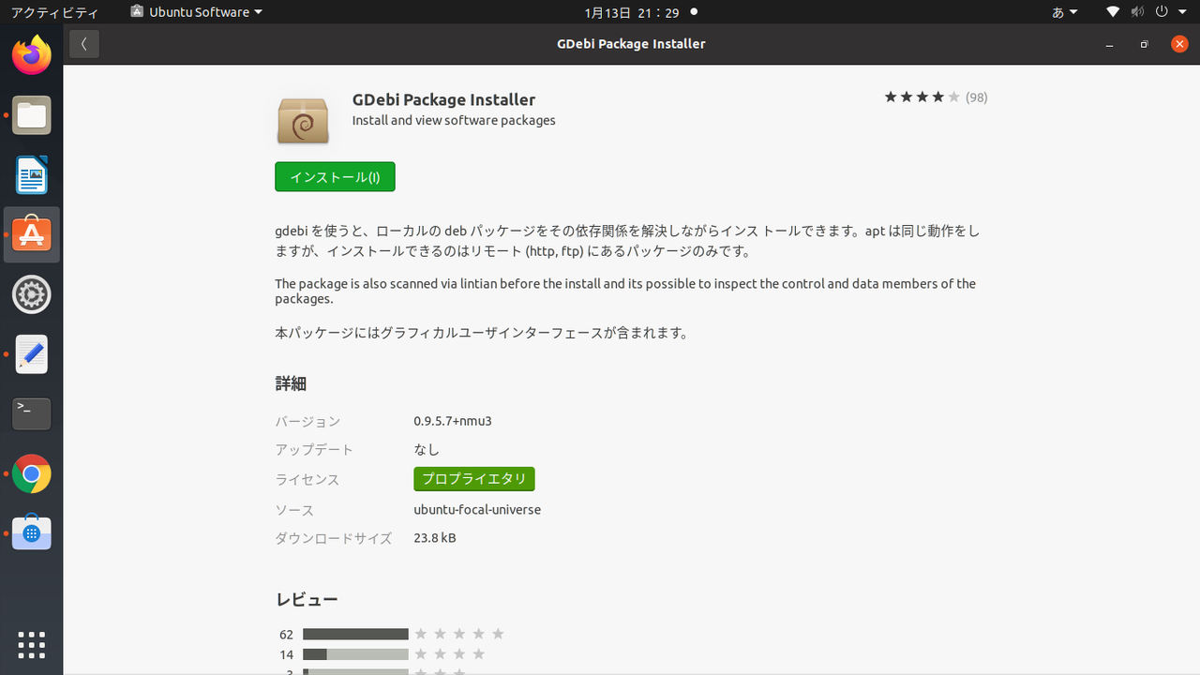Open the Ubuntu Software menu in top bar
1200x675 pixels.
click(x=195, y=12)
